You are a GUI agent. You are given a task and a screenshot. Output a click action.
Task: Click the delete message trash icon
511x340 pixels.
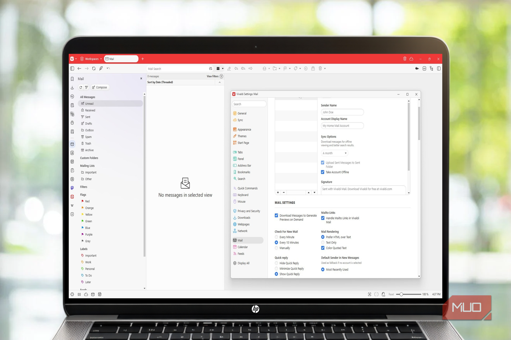[x=320, y=69]
